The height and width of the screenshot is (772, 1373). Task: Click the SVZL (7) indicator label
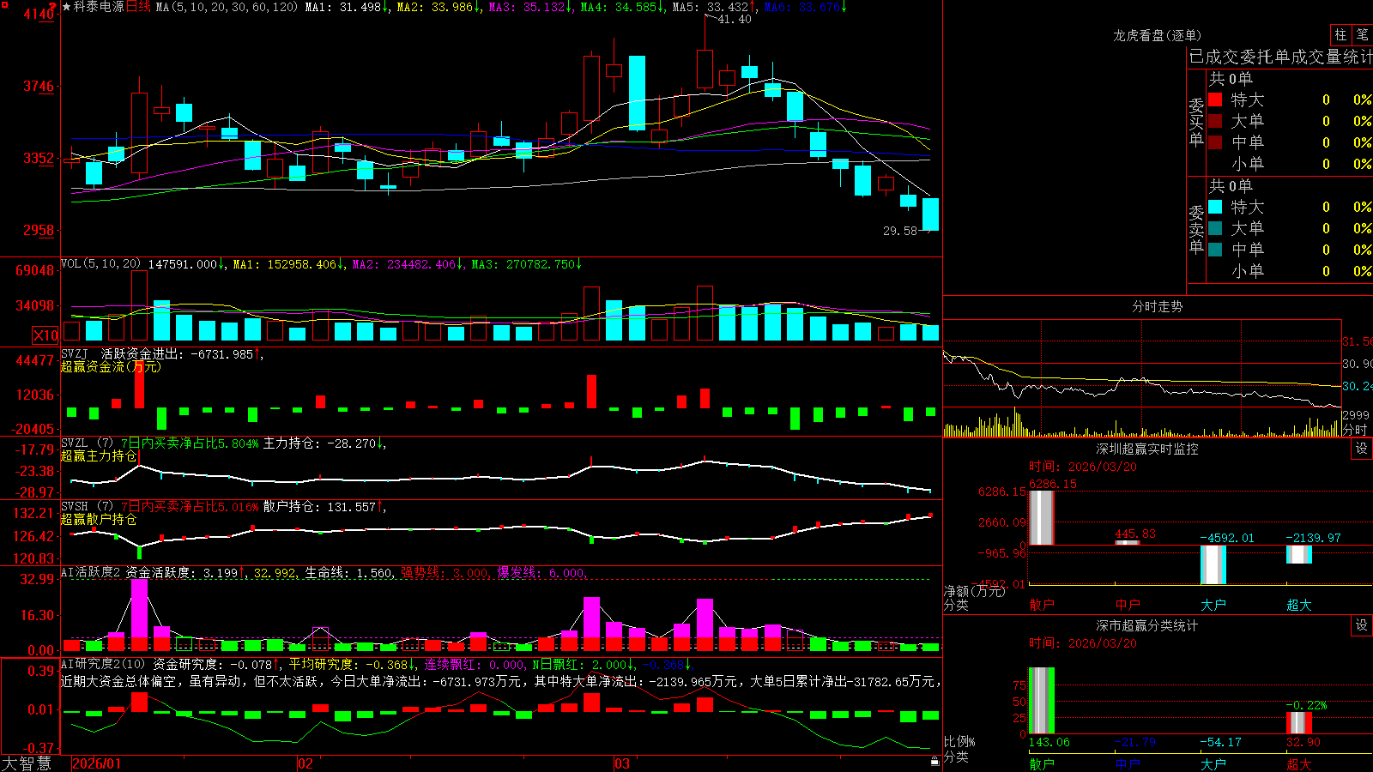coord(87,443)
